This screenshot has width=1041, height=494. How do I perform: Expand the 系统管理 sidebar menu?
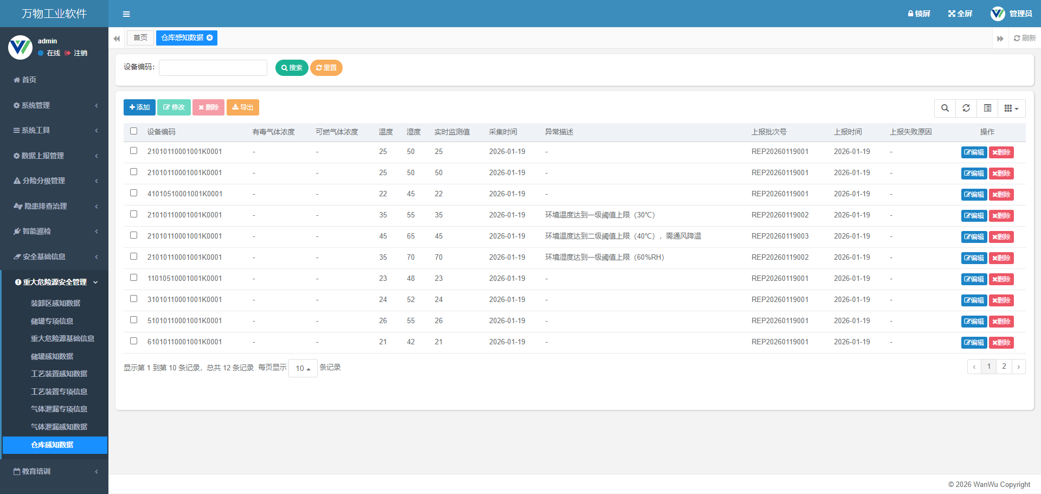pos(54,105)
